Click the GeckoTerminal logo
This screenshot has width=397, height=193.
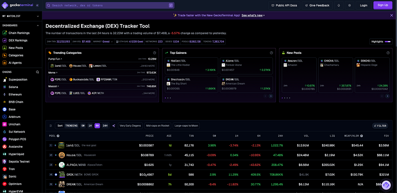[x=18, y=5]
